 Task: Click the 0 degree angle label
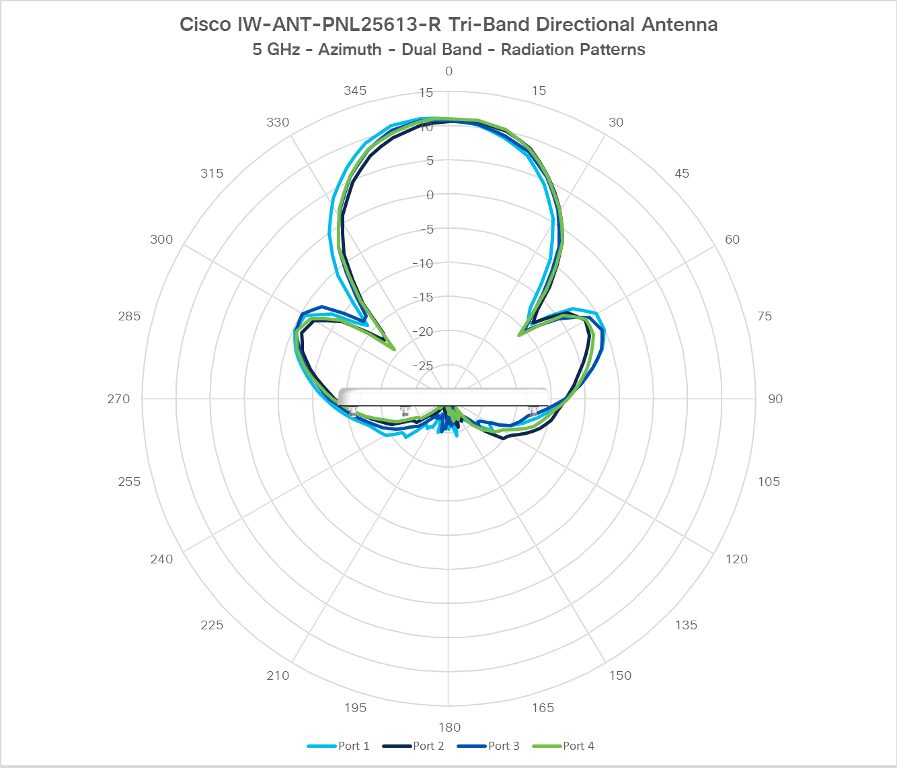[449, 71]
